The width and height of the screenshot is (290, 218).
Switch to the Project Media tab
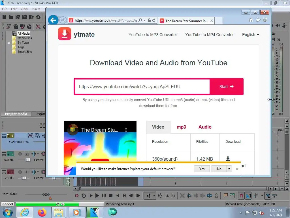pos(16,114)
